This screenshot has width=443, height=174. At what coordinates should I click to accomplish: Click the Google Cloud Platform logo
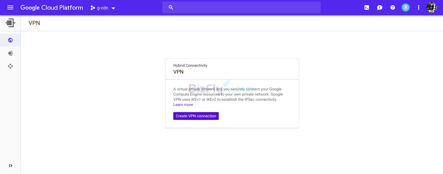pos(52,7)
